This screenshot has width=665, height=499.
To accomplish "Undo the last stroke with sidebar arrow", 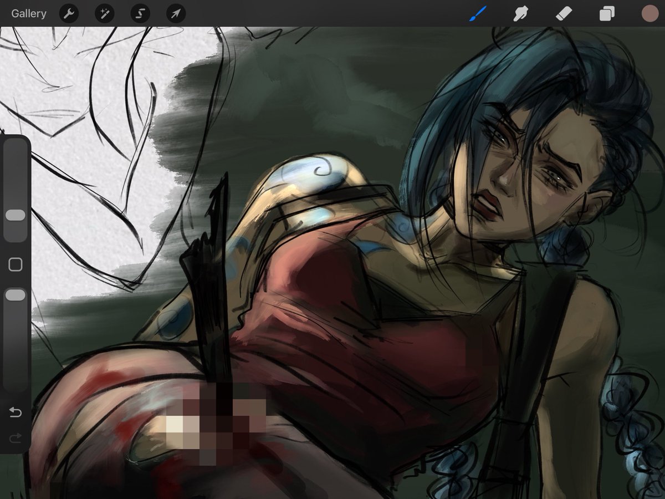I will click(x=16, y=412).
